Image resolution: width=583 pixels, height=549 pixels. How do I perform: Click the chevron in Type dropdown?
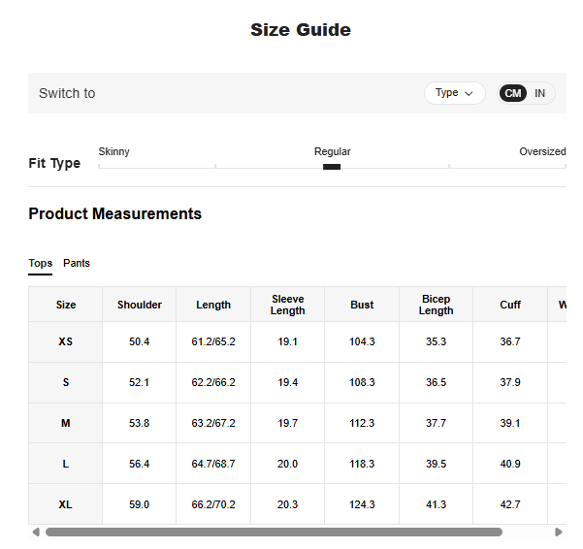(470, 93)
